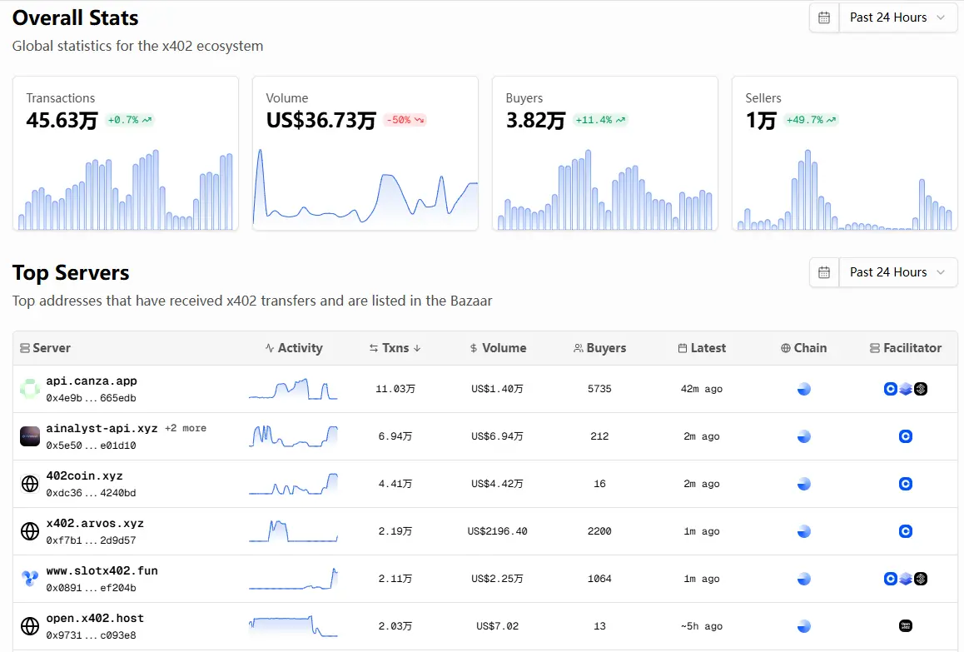Click the Latest column header
Viewport: 964px width, 652px height.
point(702,348)
